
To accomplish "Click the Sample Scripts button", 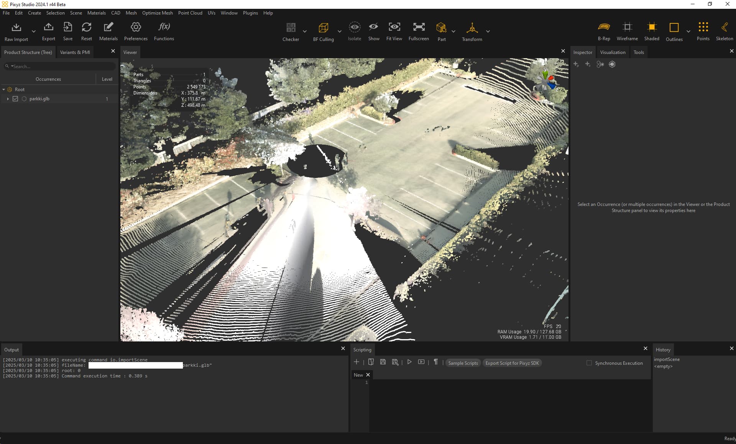I will tap(463, 363).
